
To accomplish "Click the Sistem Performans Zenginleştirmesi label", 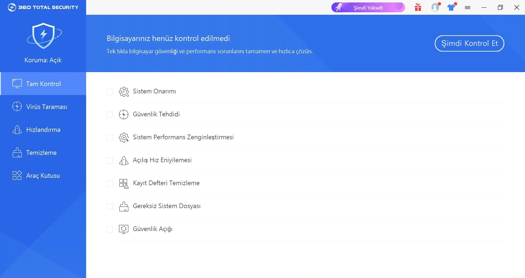I will (x=183, y=137).
